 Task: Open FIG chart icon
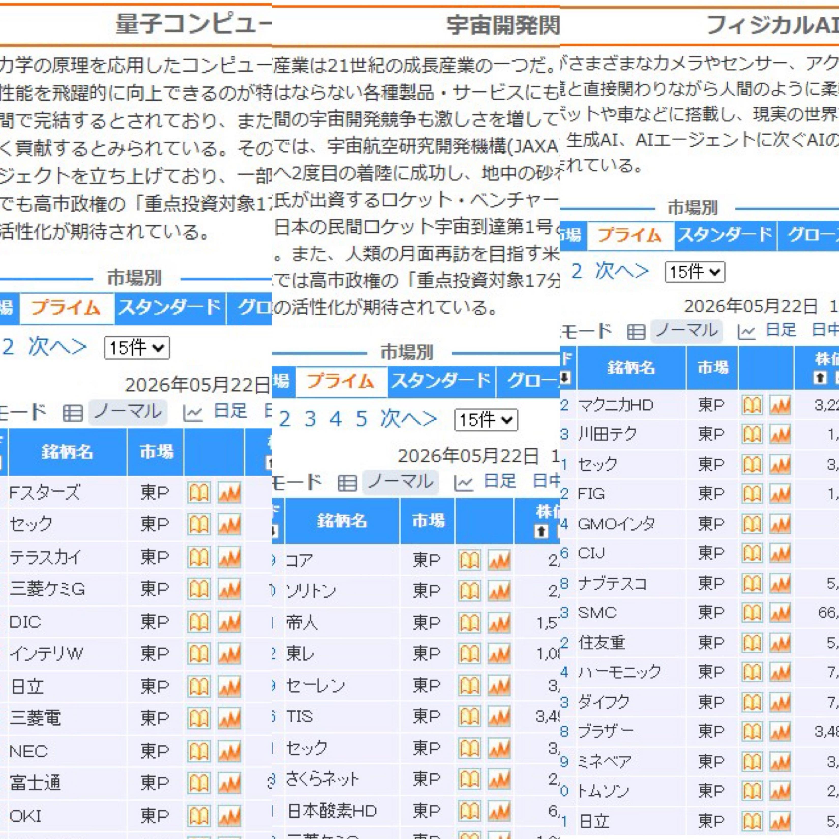tap(780, 494)
